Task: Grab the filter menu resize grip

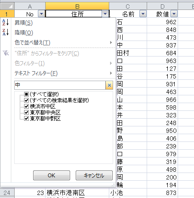Action: (x=113, y=185)
